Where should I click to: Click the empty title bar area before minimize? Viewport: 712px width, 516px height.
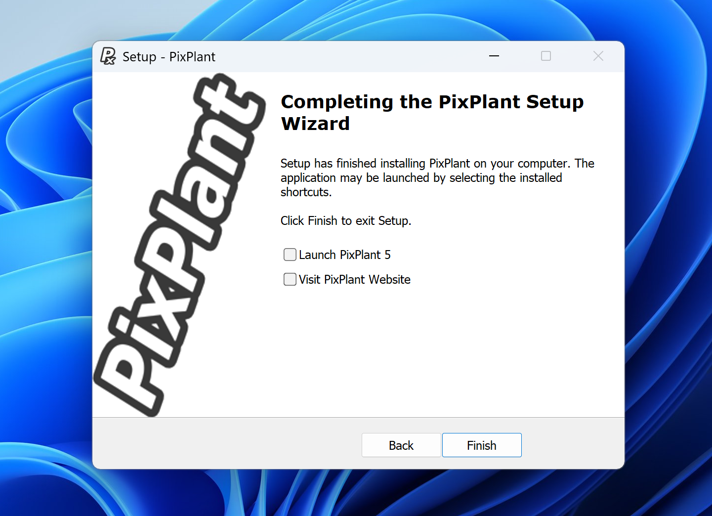click(x=346, y=56)
